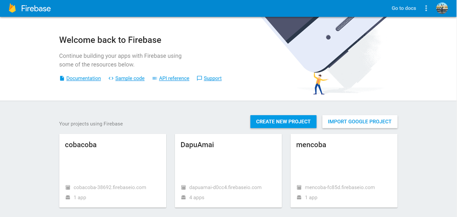Image resolution: width=457 pixels, height=217 pixels.
Task: Click the database icon on DapuAmai card
Action: point(183,187)
